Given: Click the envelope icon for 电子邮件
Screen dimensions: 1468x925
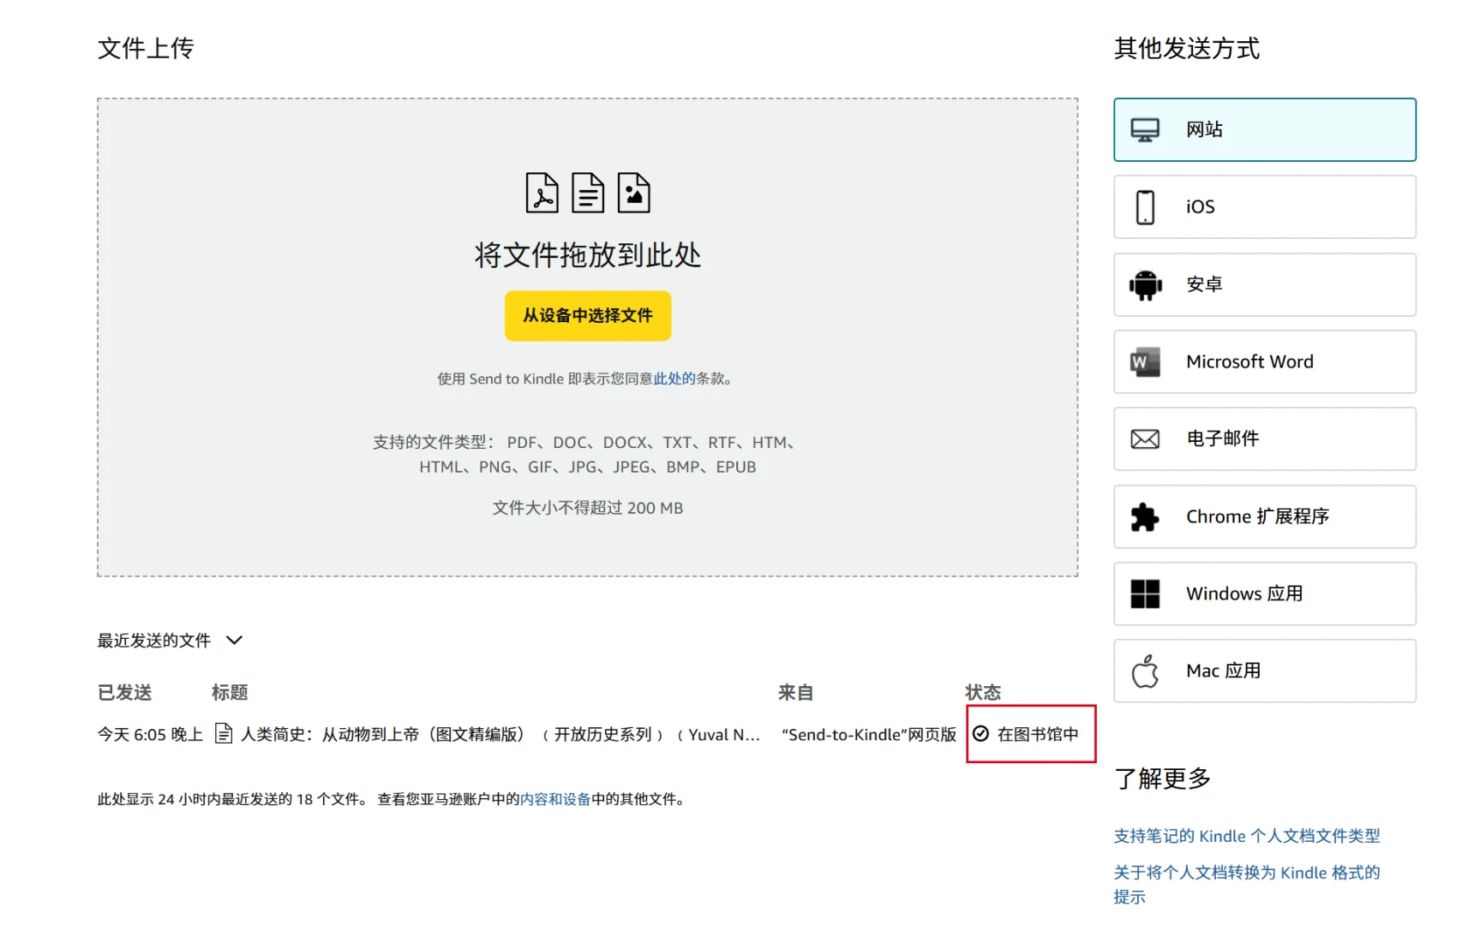Looking at the screenshot, I should point(1145,439).
